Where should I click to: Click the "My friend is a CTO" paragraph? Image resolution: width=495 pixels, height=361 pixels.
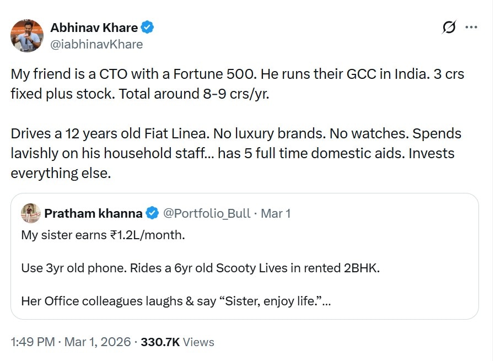coord(241,83)
